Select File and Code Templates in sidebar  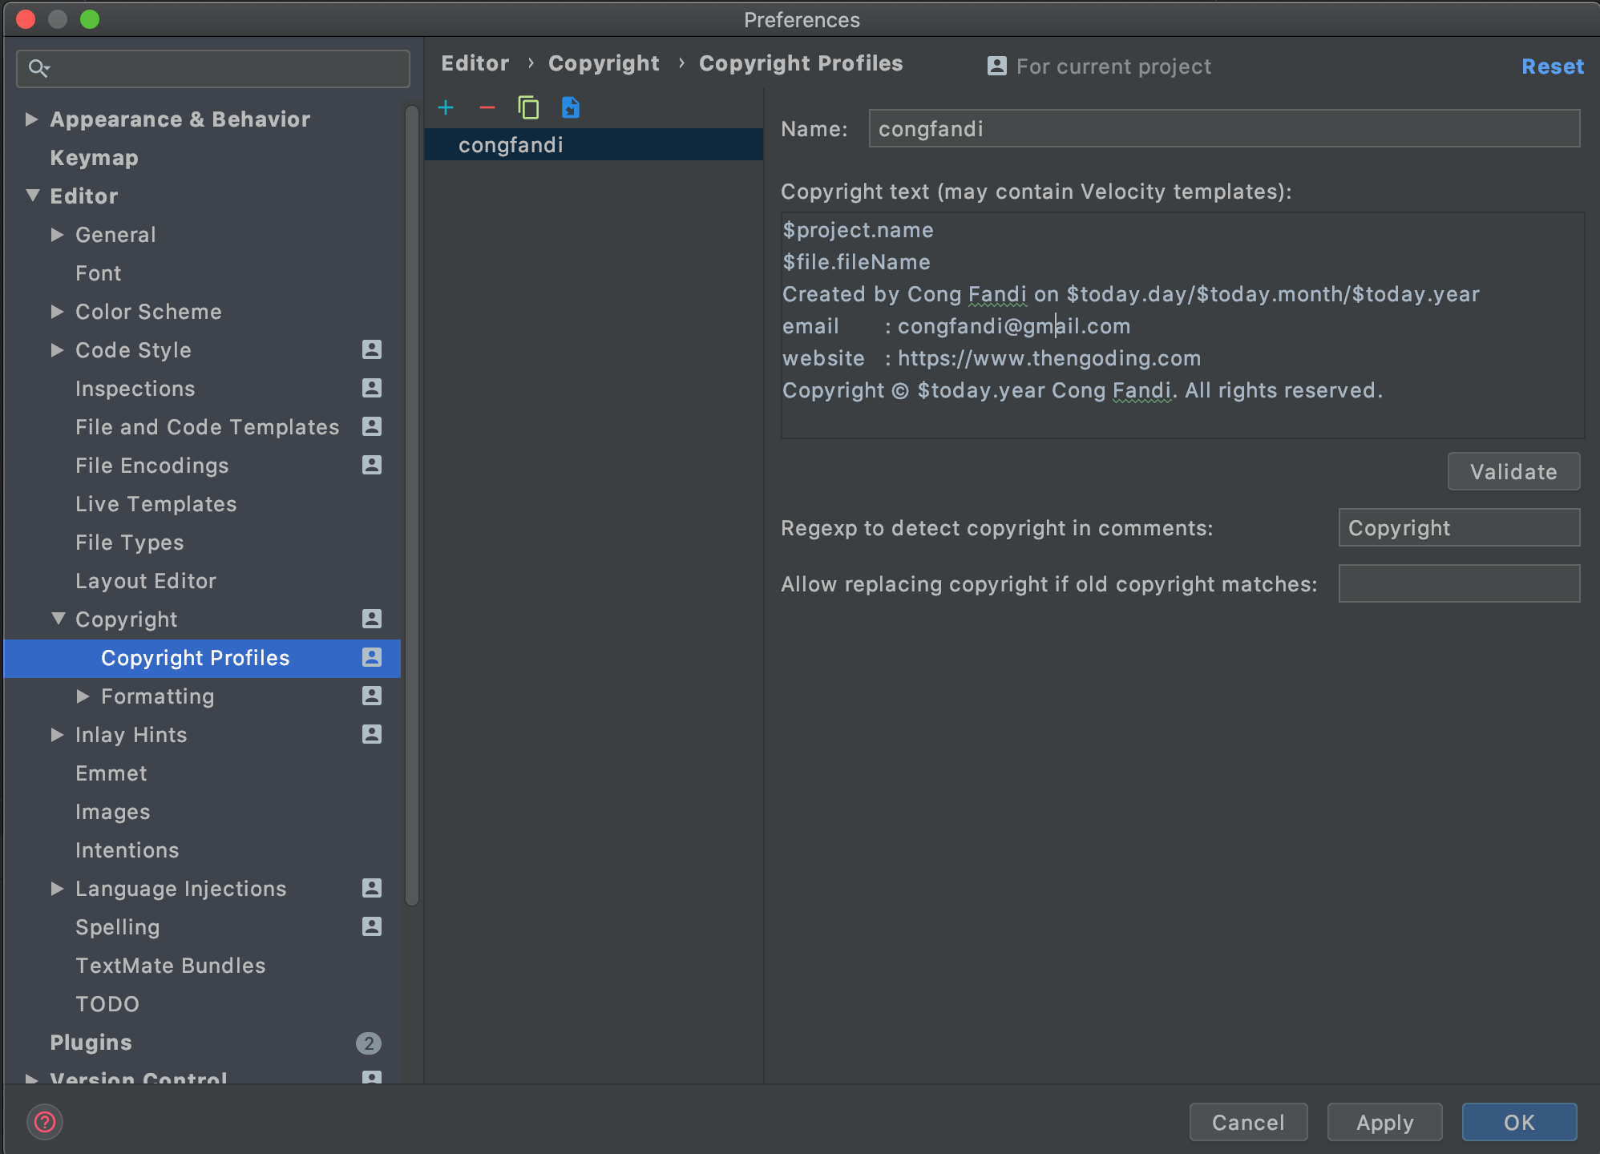tap(207, 427)
